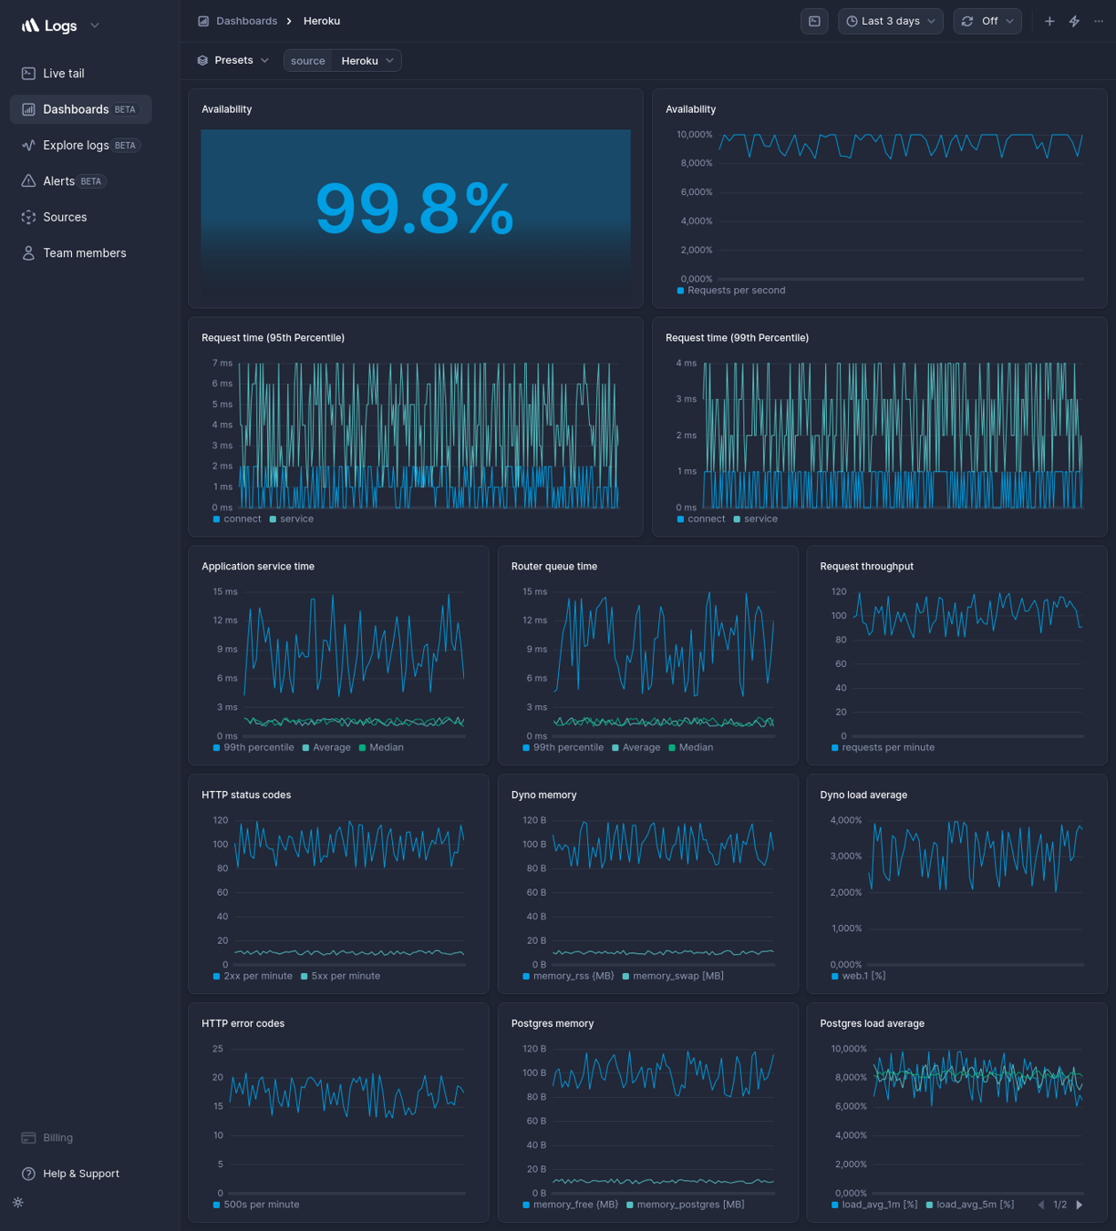Toggle memory_postgres legend in Postgres memory
Screen dimensions: 1116x1231
pos(686,1205)
